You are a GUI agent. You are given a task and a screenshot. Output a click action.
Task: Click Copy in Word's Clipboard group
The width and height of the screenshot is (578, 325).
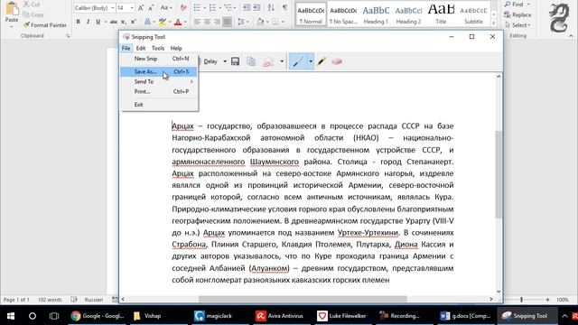point(33,14)
